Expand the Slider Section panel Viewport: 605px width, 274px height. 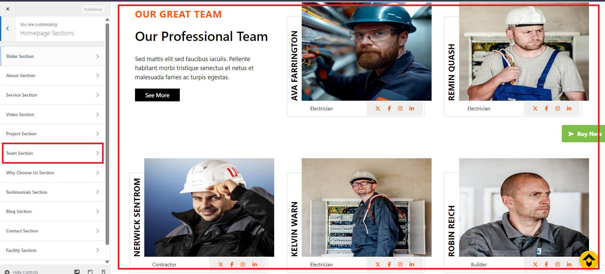pos(53,56)
